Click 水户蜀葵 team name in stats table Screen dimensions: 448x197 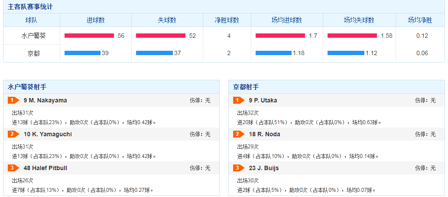coord(31,36)
